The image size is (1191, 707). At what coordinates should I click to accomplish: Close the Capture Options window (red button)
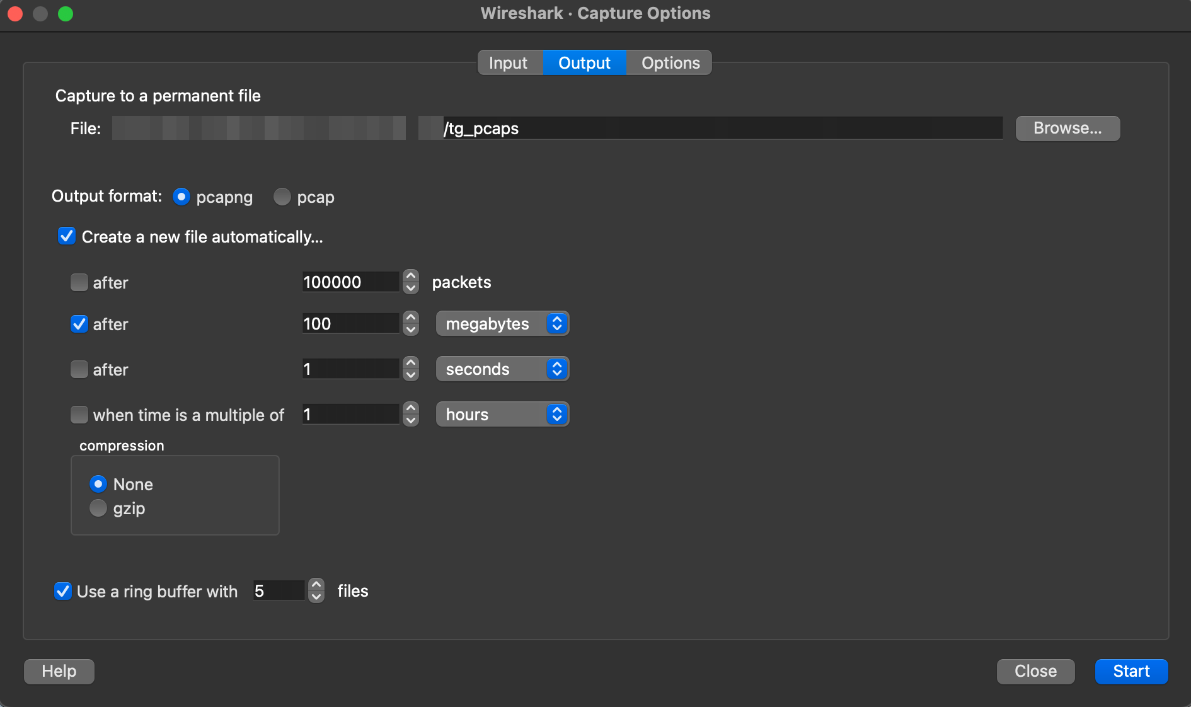[15, 13]
